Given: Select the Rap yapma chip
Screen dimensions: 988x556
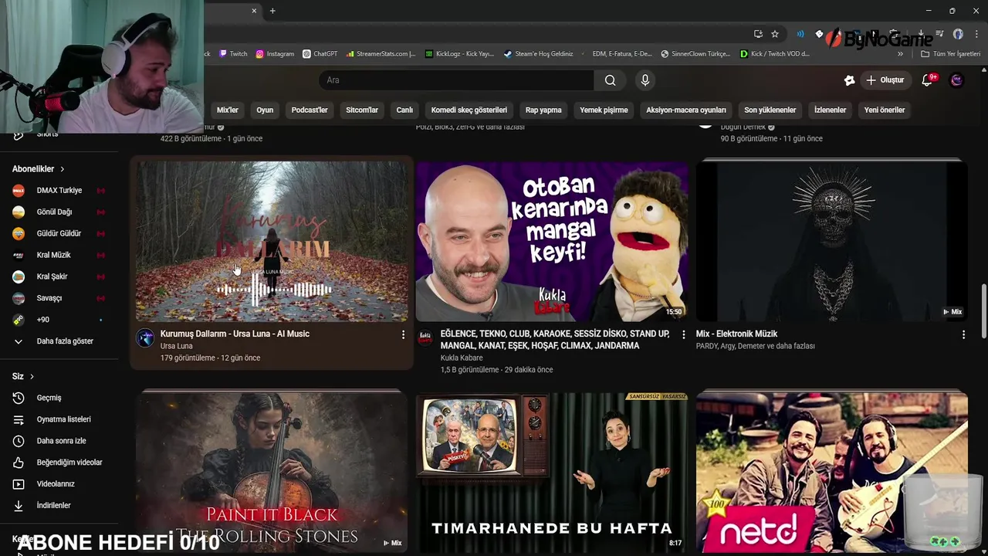Looking at the screenshot, I should tap(543, 110).
